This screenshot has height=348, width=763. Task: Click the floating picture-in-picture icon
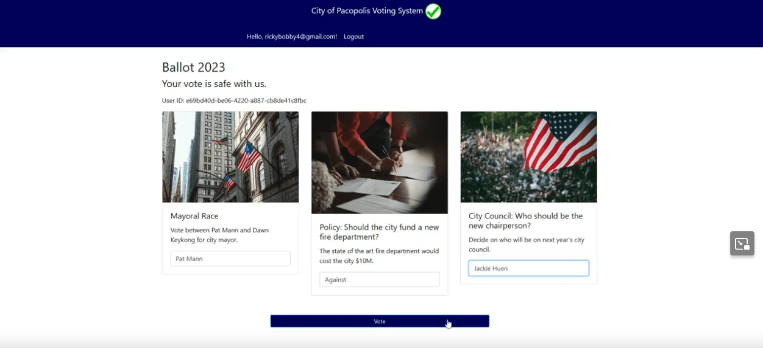pyautogui.click(x=742, y=243)
